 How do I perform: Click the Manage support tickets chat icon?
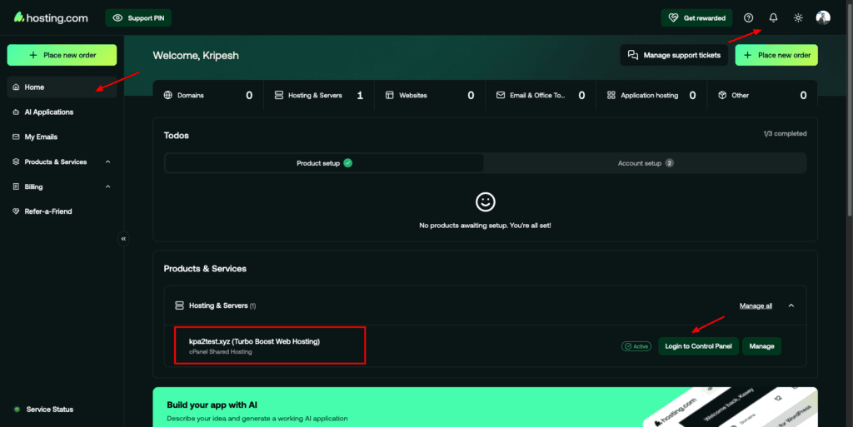[x=633, y=55]
